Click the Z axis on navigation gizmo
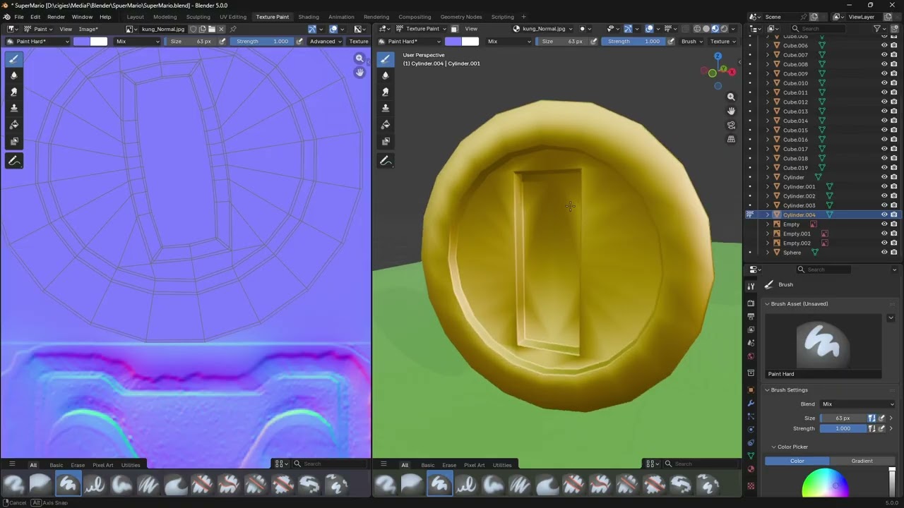904x508 pixels. click(718, 56)
